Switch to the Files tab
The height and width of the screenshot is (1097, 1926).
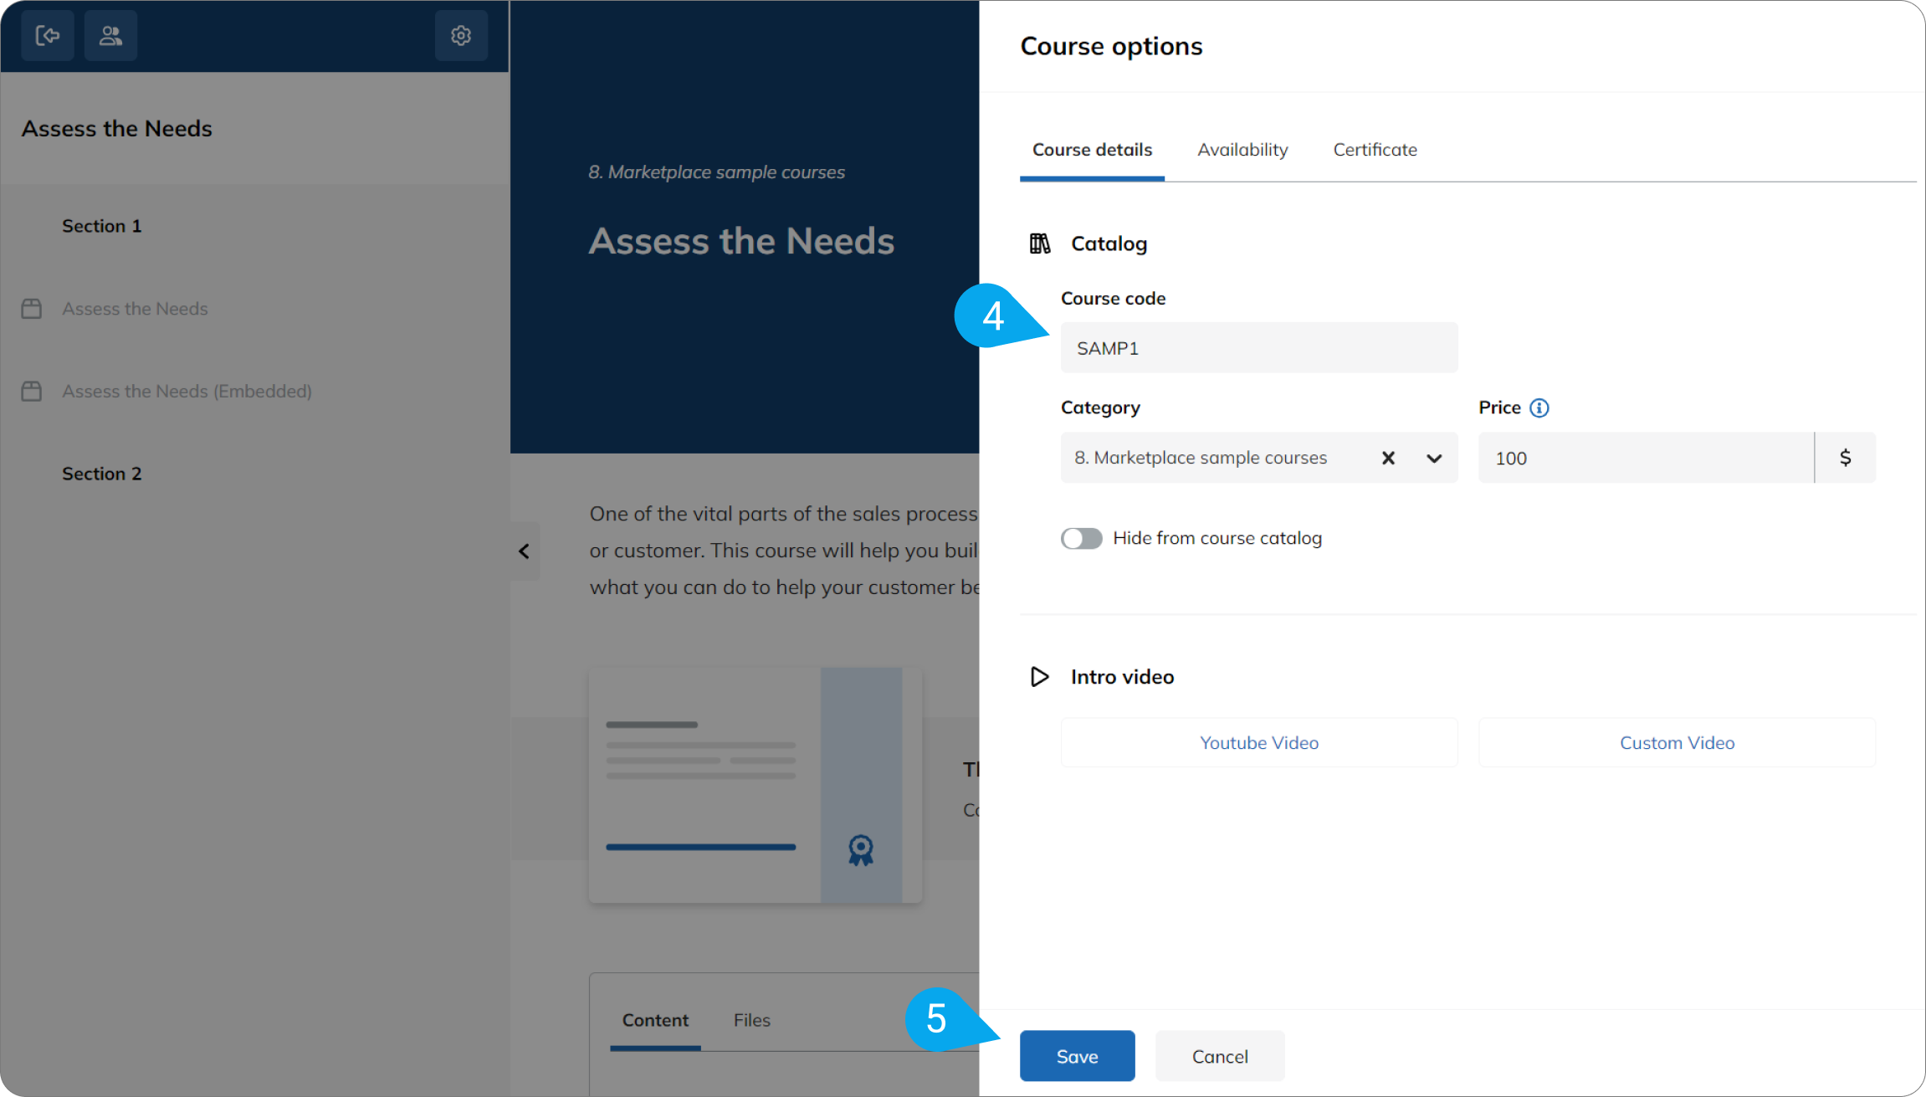pos(750,1019)
